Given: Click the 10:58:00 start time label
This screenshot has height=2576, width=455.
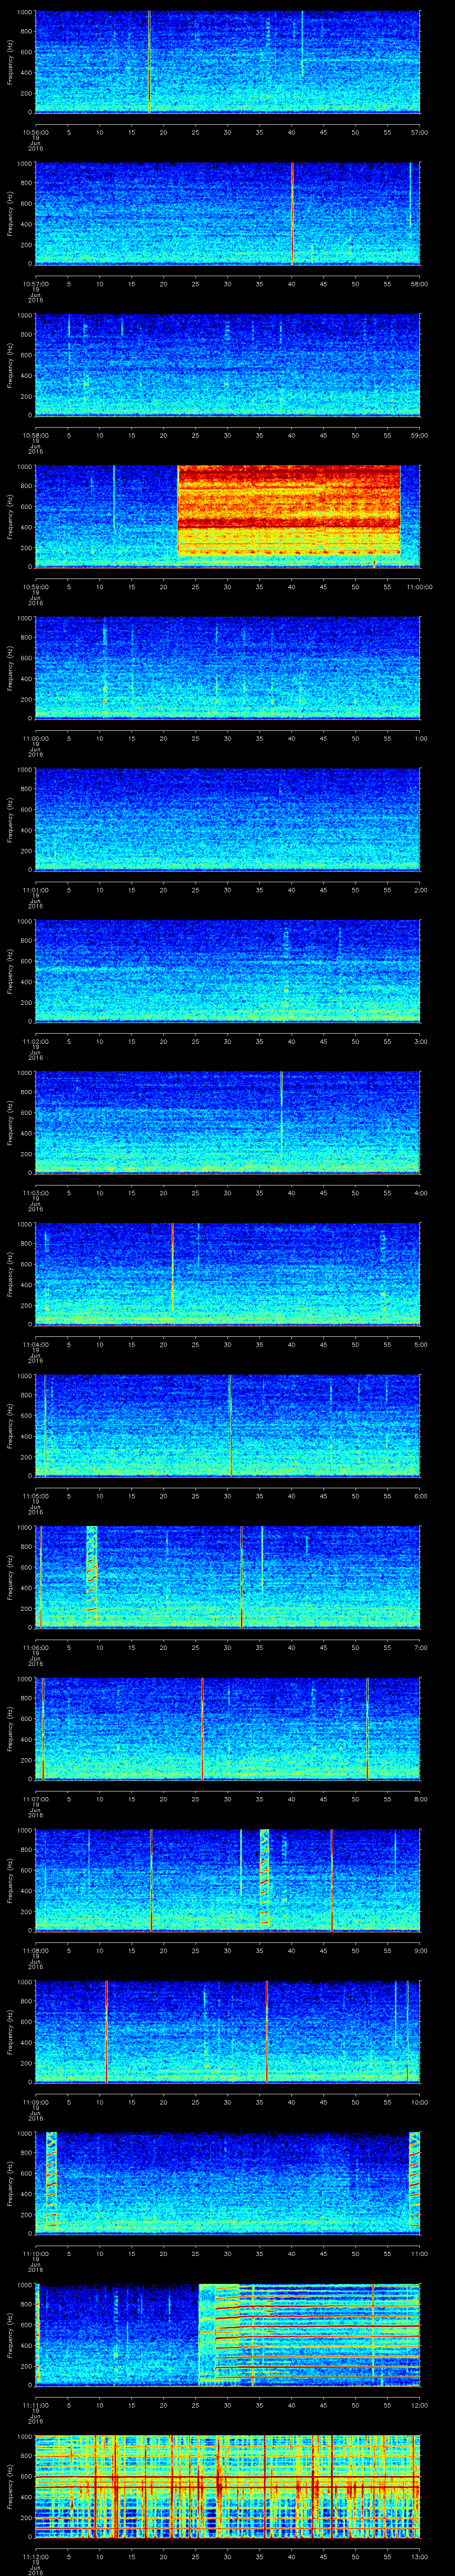Looking at the screenshot, I should 35,435.
